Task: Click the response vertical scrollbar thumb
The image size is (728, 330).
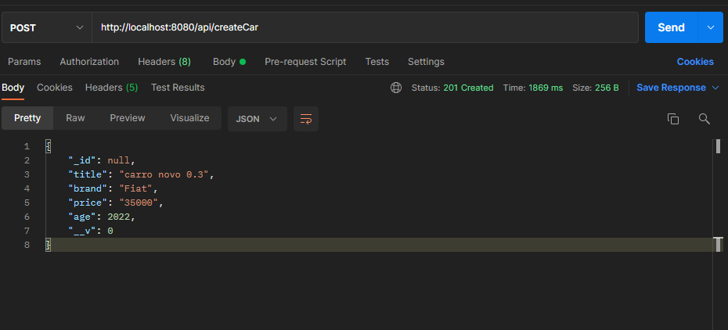Action: (718, 146)
